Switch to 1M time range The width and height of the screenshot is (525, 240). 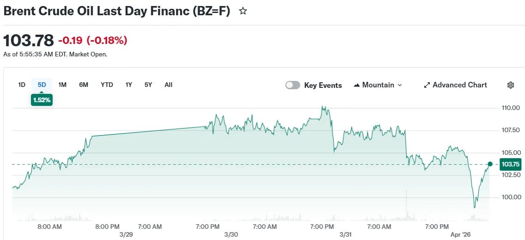[62, 85]
